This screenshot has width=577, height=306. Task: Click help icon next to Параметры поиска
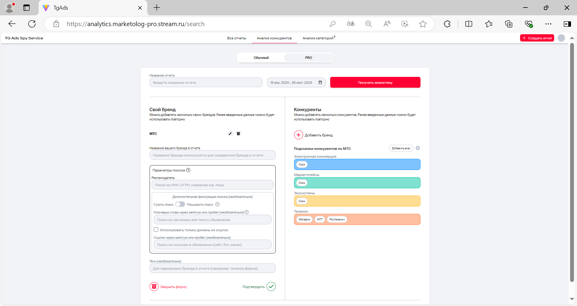[188, 170]
